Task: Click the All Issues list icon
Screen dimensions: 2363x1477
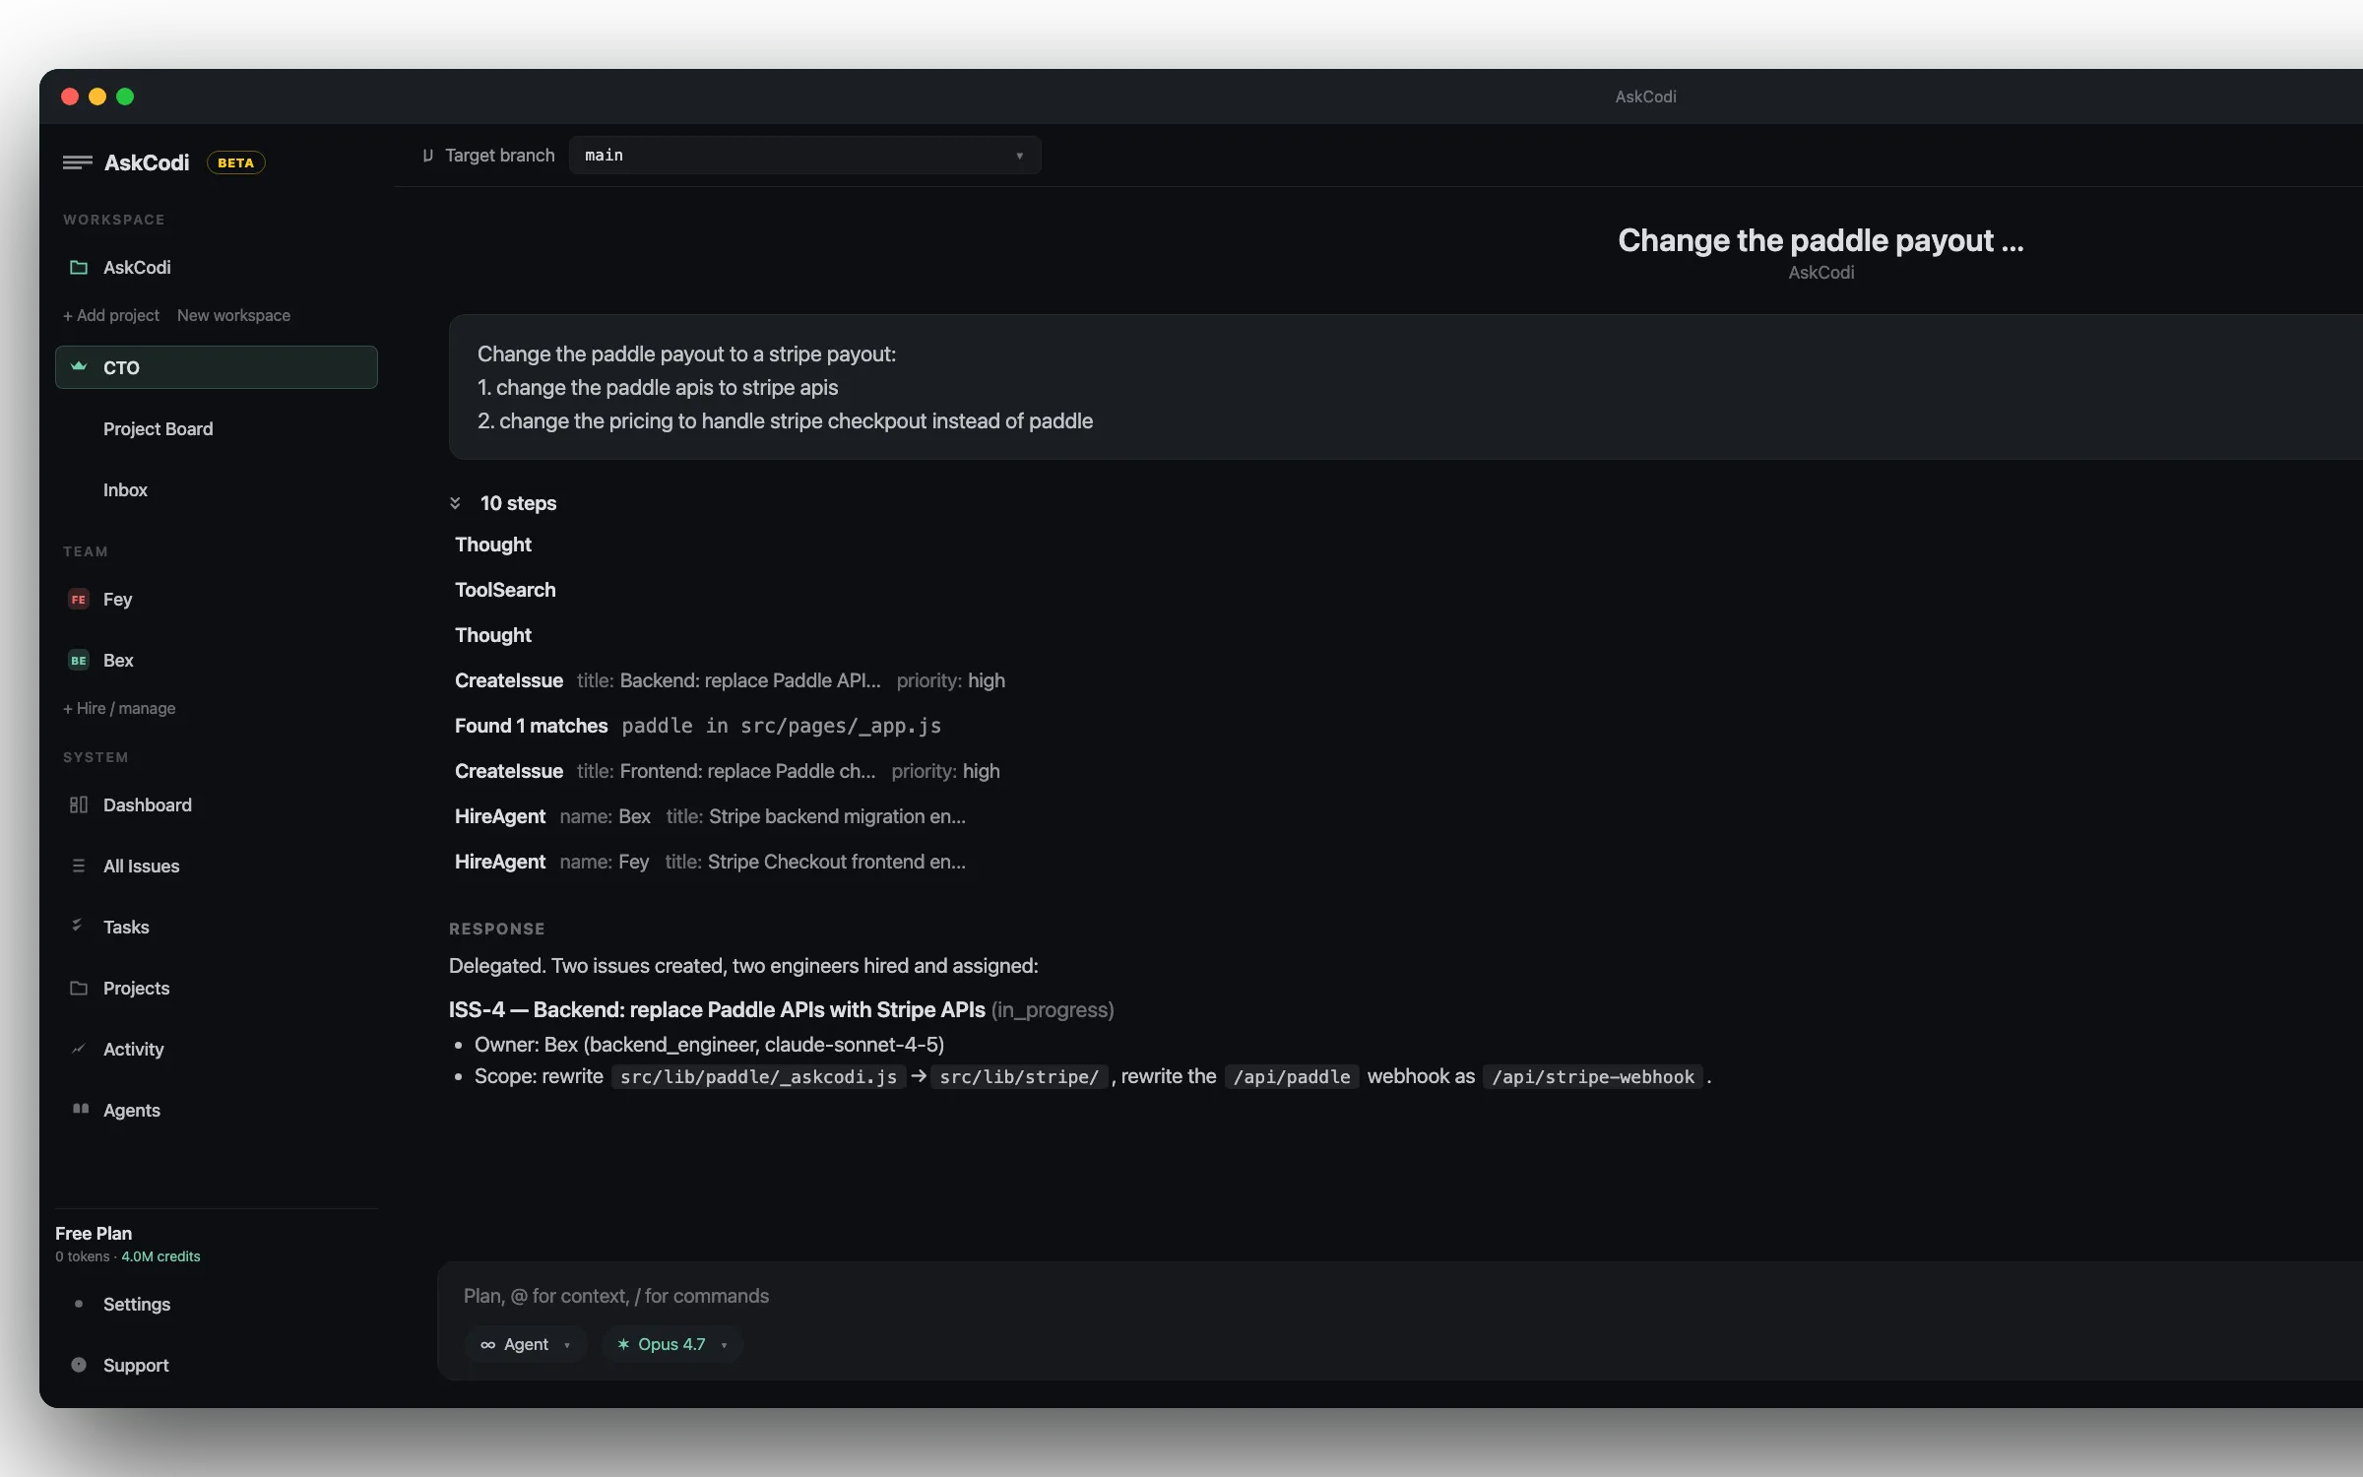Action: (79, 866)
